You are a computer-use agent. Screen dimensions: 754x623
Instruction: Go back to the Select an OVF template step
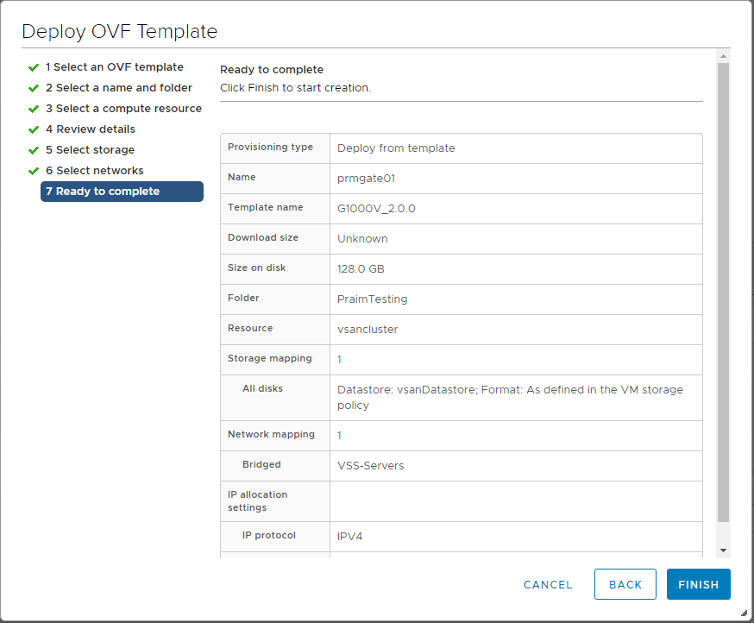[x=115, y=66]
